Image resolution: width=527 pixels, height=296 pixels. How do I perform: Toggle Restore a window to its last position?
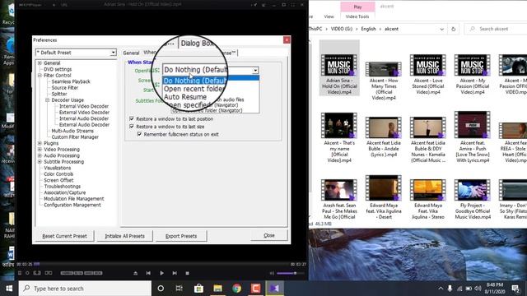[132, 118]
